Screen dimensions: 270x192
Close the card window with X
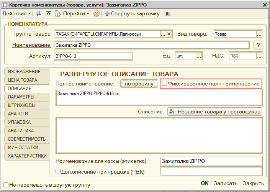click(x=265, y=5)
